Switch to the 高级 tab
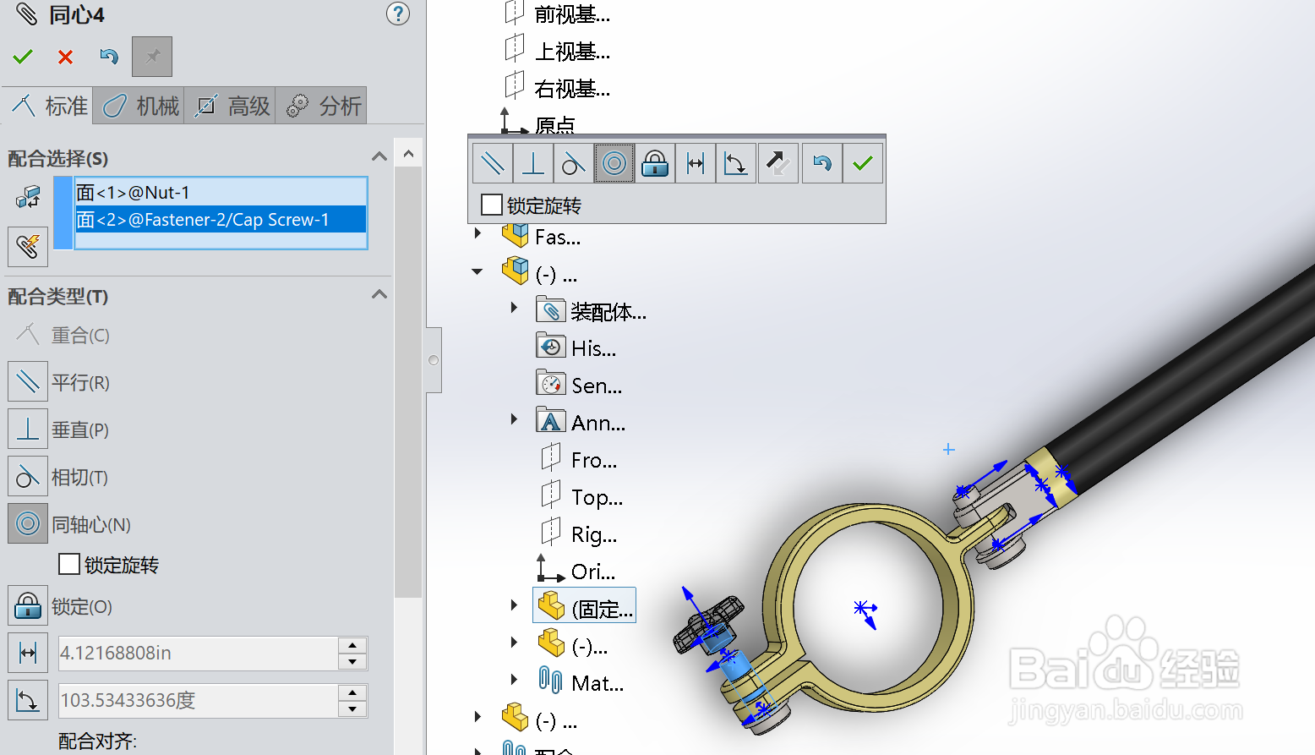The height and width of the screenshot is (755, 1315). tap(230, 106)
